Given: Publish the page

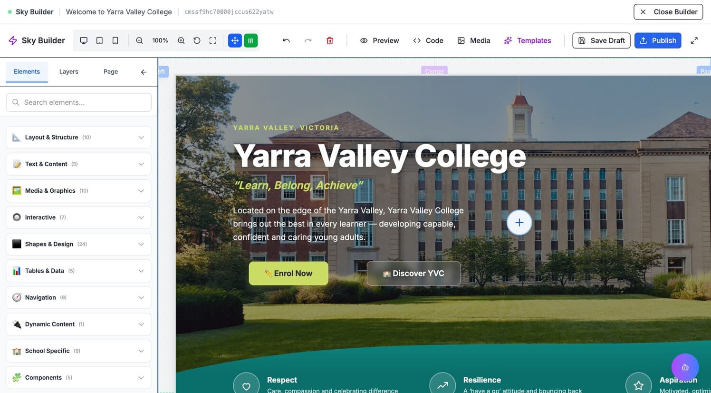Looking at the screenshot, I should tap(658, 40).
